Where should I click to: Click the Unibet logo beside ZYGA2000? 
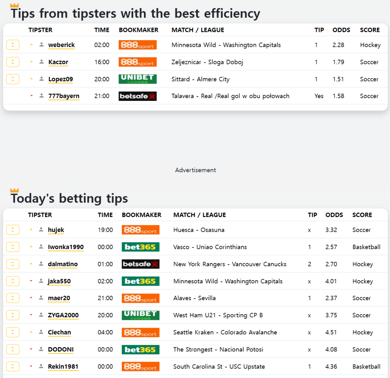[140, 315]
